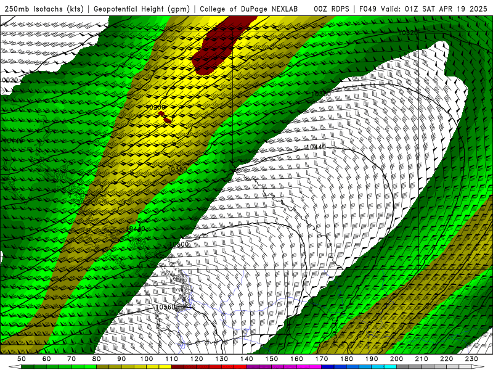493x370 pixels.
Task: Select 'Valid: 01Z SAT APR 19 2025' text
Action: point(434,9)
